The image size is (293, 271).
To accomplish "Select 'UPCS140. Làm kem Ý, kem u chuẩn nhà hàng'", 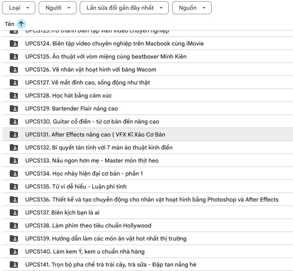I will click(x=85, y=251).
